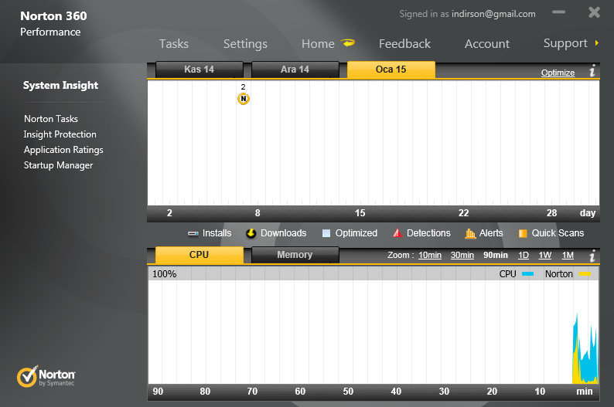Open the Tasks menu
This screenshot has height=407, width=614.
click(174, 44)
